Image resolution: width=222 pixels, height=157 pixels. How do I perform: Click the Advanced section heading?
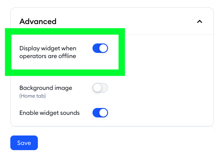click(38, 22)
